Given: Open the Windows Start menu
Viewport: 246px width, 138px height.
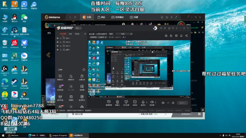Looking at the screenshot, I should coord(3,136).
